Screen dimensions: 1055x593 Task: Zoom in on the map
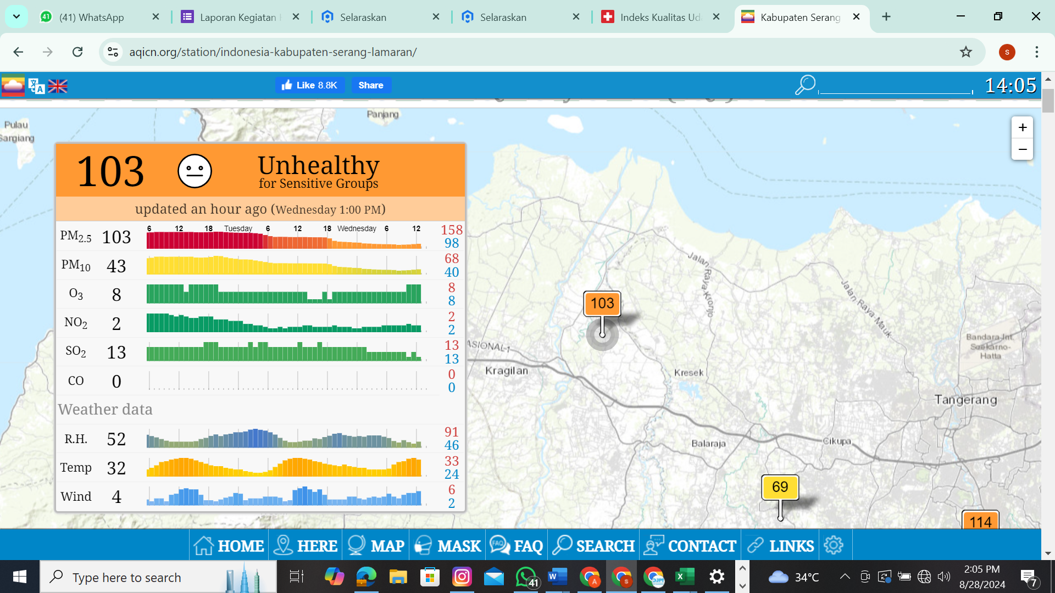(x=1022, y=127)
